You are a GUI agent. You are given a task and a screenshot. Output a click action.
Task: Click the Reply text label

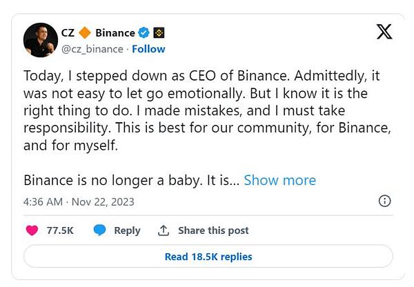coord(127,230)
